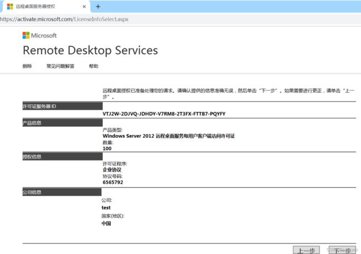Click the company name value test

[106, 208]
